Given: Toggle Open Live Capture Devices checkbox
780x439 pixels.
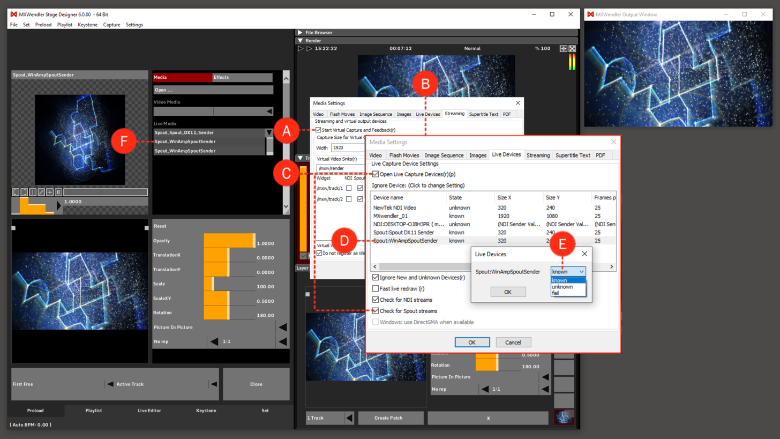Looking at the screenshot, I should pyautogui.click(x=376, y=174).
